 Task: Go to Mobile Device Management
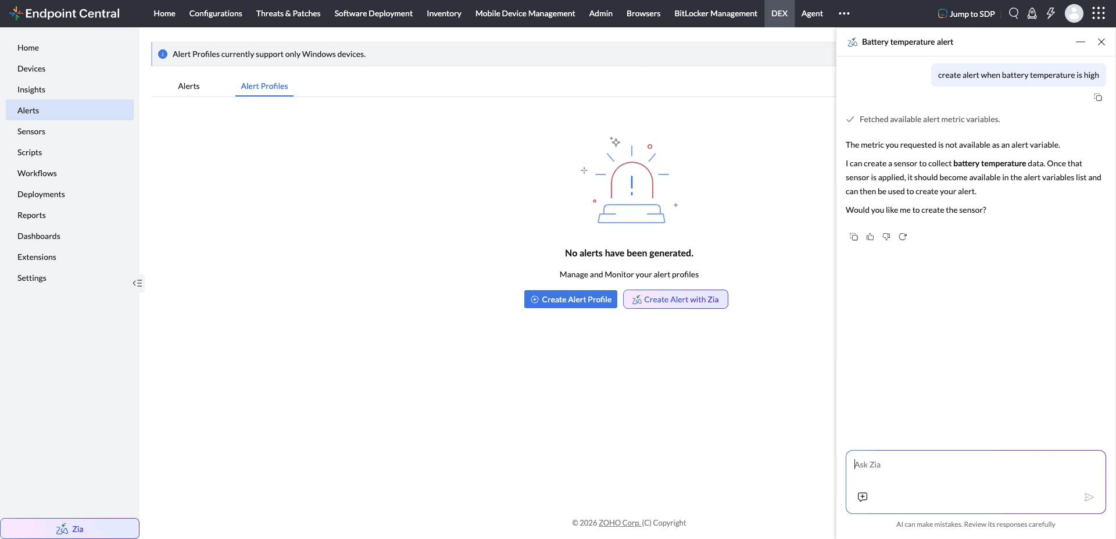525,13
